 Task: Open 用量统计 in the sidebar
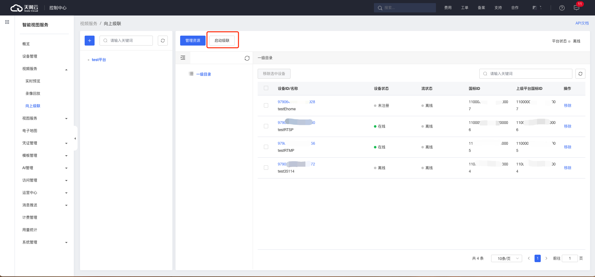(x=30, y=230)
